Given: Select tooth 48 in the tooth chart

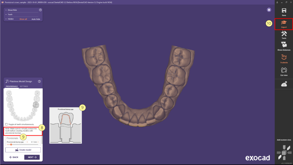Looking at the screenshot, I should (x=9, y=93).
